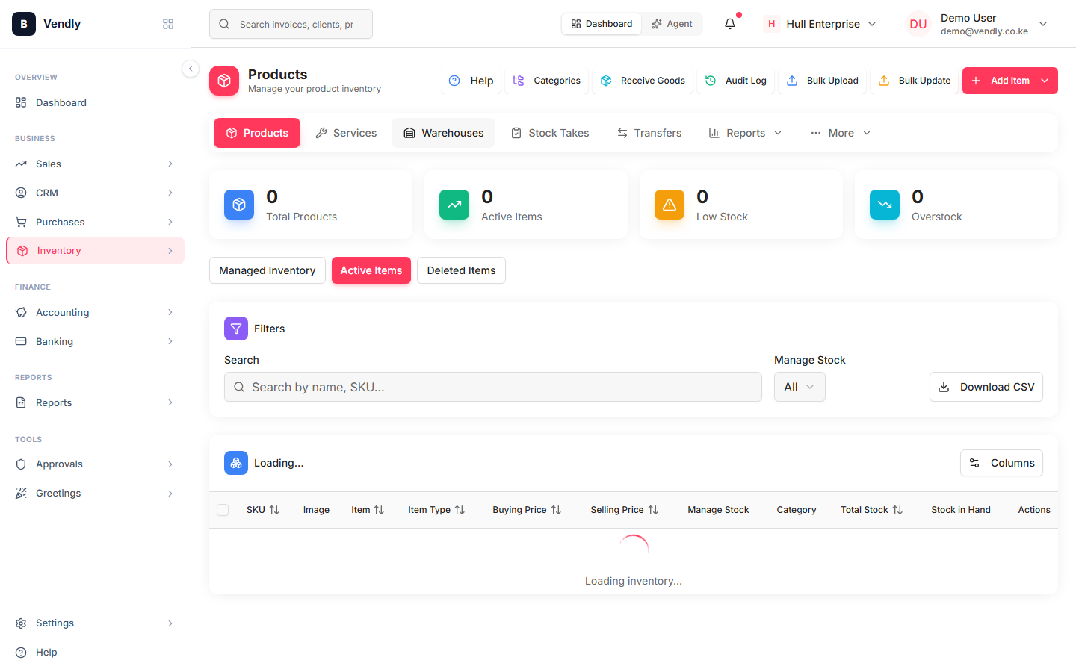Open the Stock Takes tab
Viewport: 1076px width, 672px height.
(x=550, y=133)
